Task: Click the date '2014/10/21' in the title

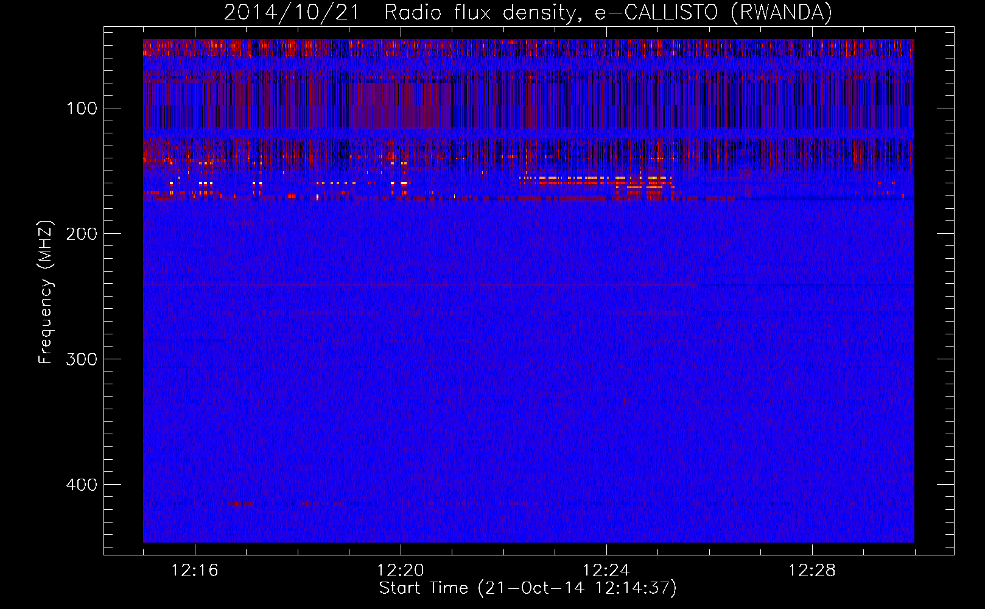Action: pos(292,12)
